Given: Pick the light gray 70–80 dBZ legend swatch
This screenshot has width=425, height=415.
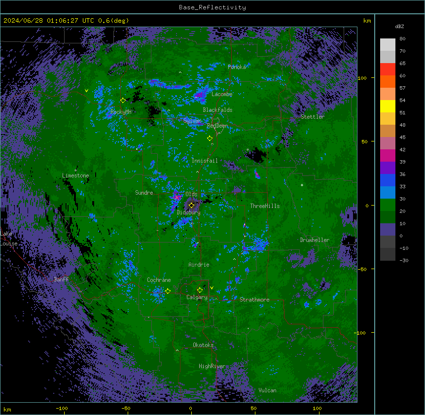Looking at the screenshot, I should pos(388,45).
